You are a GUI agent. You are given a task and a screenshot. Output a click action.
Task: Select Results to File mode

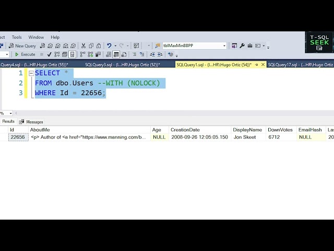point(124,54)
